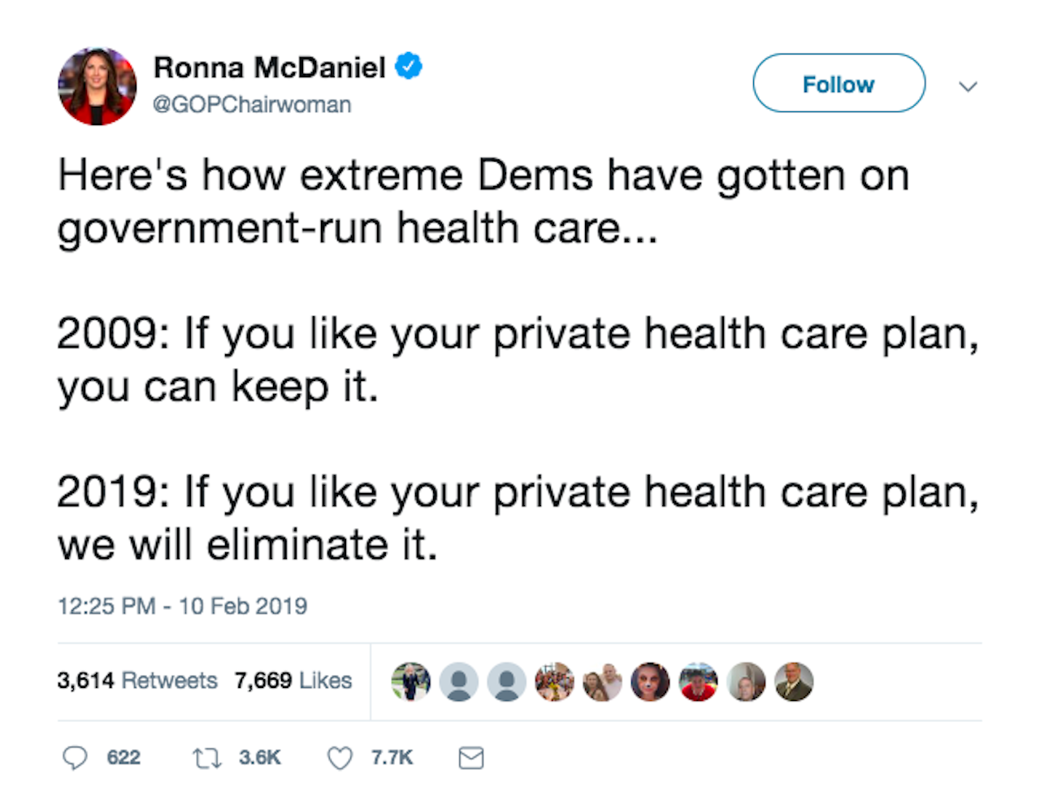View the 7,669 Likes list

(293, 681)
